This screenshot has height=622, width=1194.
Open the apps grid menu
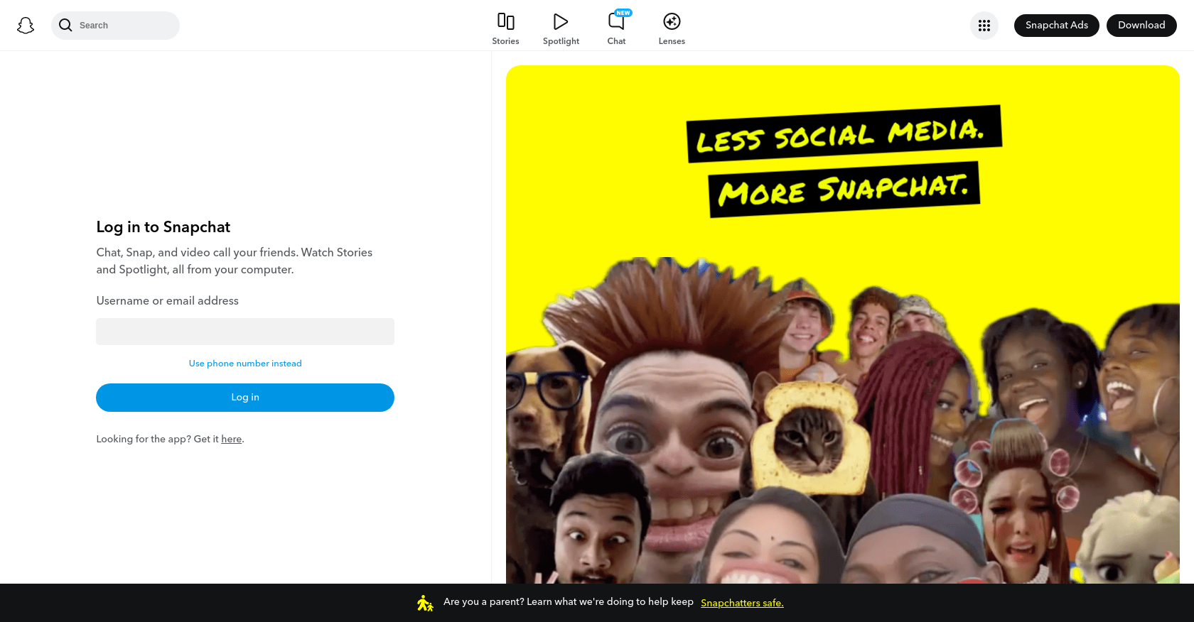(984, 26)
